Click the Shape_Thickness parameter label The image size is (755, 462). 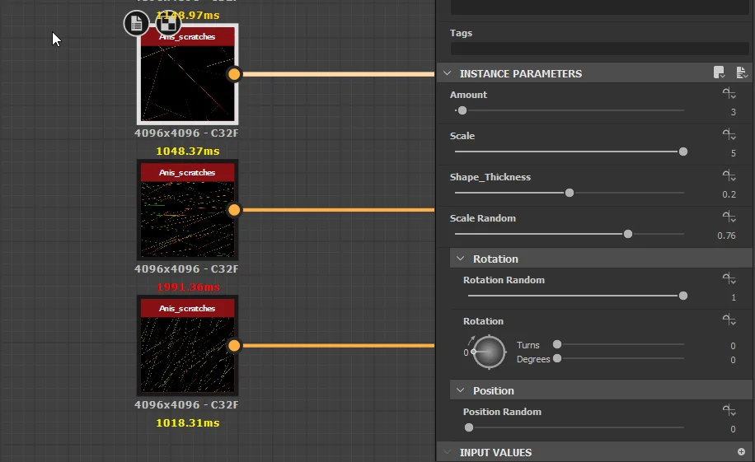(x=490, y=177)
